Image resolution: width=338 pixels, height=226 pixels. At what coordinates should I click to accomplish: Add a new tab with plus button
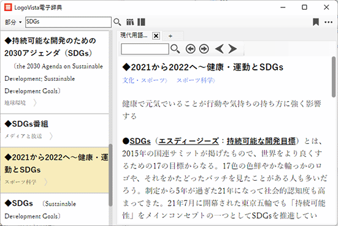click(x=171, y=36)
